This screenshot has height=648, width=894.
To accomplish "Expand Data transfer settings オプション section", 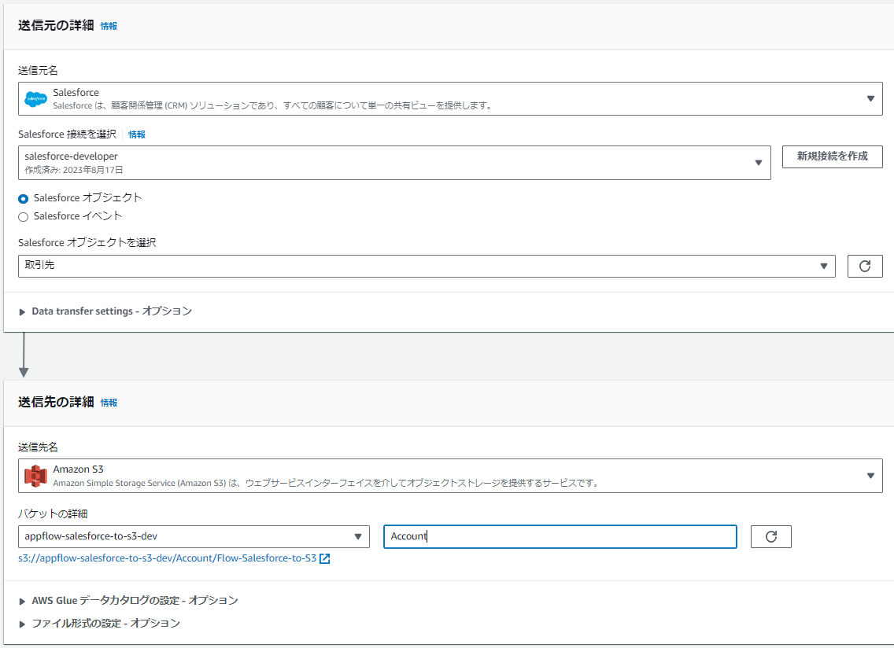I will click(x=106, y=311).
